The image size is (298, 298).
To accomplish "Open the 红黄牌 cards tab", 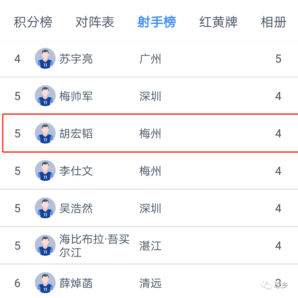I will point(218,22).
